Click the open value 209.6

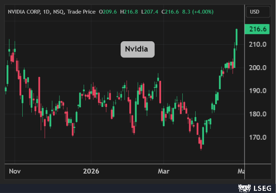coord(110,12)
